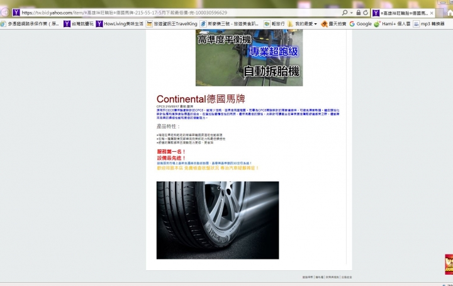
Task: Click the TravelKing bookmark icon
Action: click(x=149, y=24)
